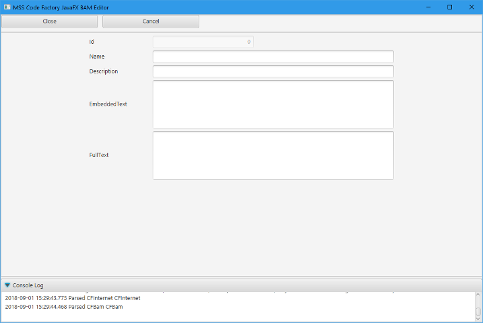Minimize the BAM Editor window
483x323 pixels.
click(x=428, y=7)
